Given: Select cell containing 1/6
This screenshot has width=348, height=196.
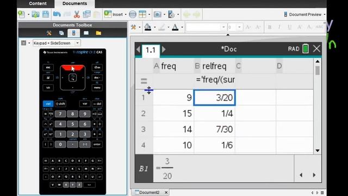Looking at the screenshot, I should (215, 145).
